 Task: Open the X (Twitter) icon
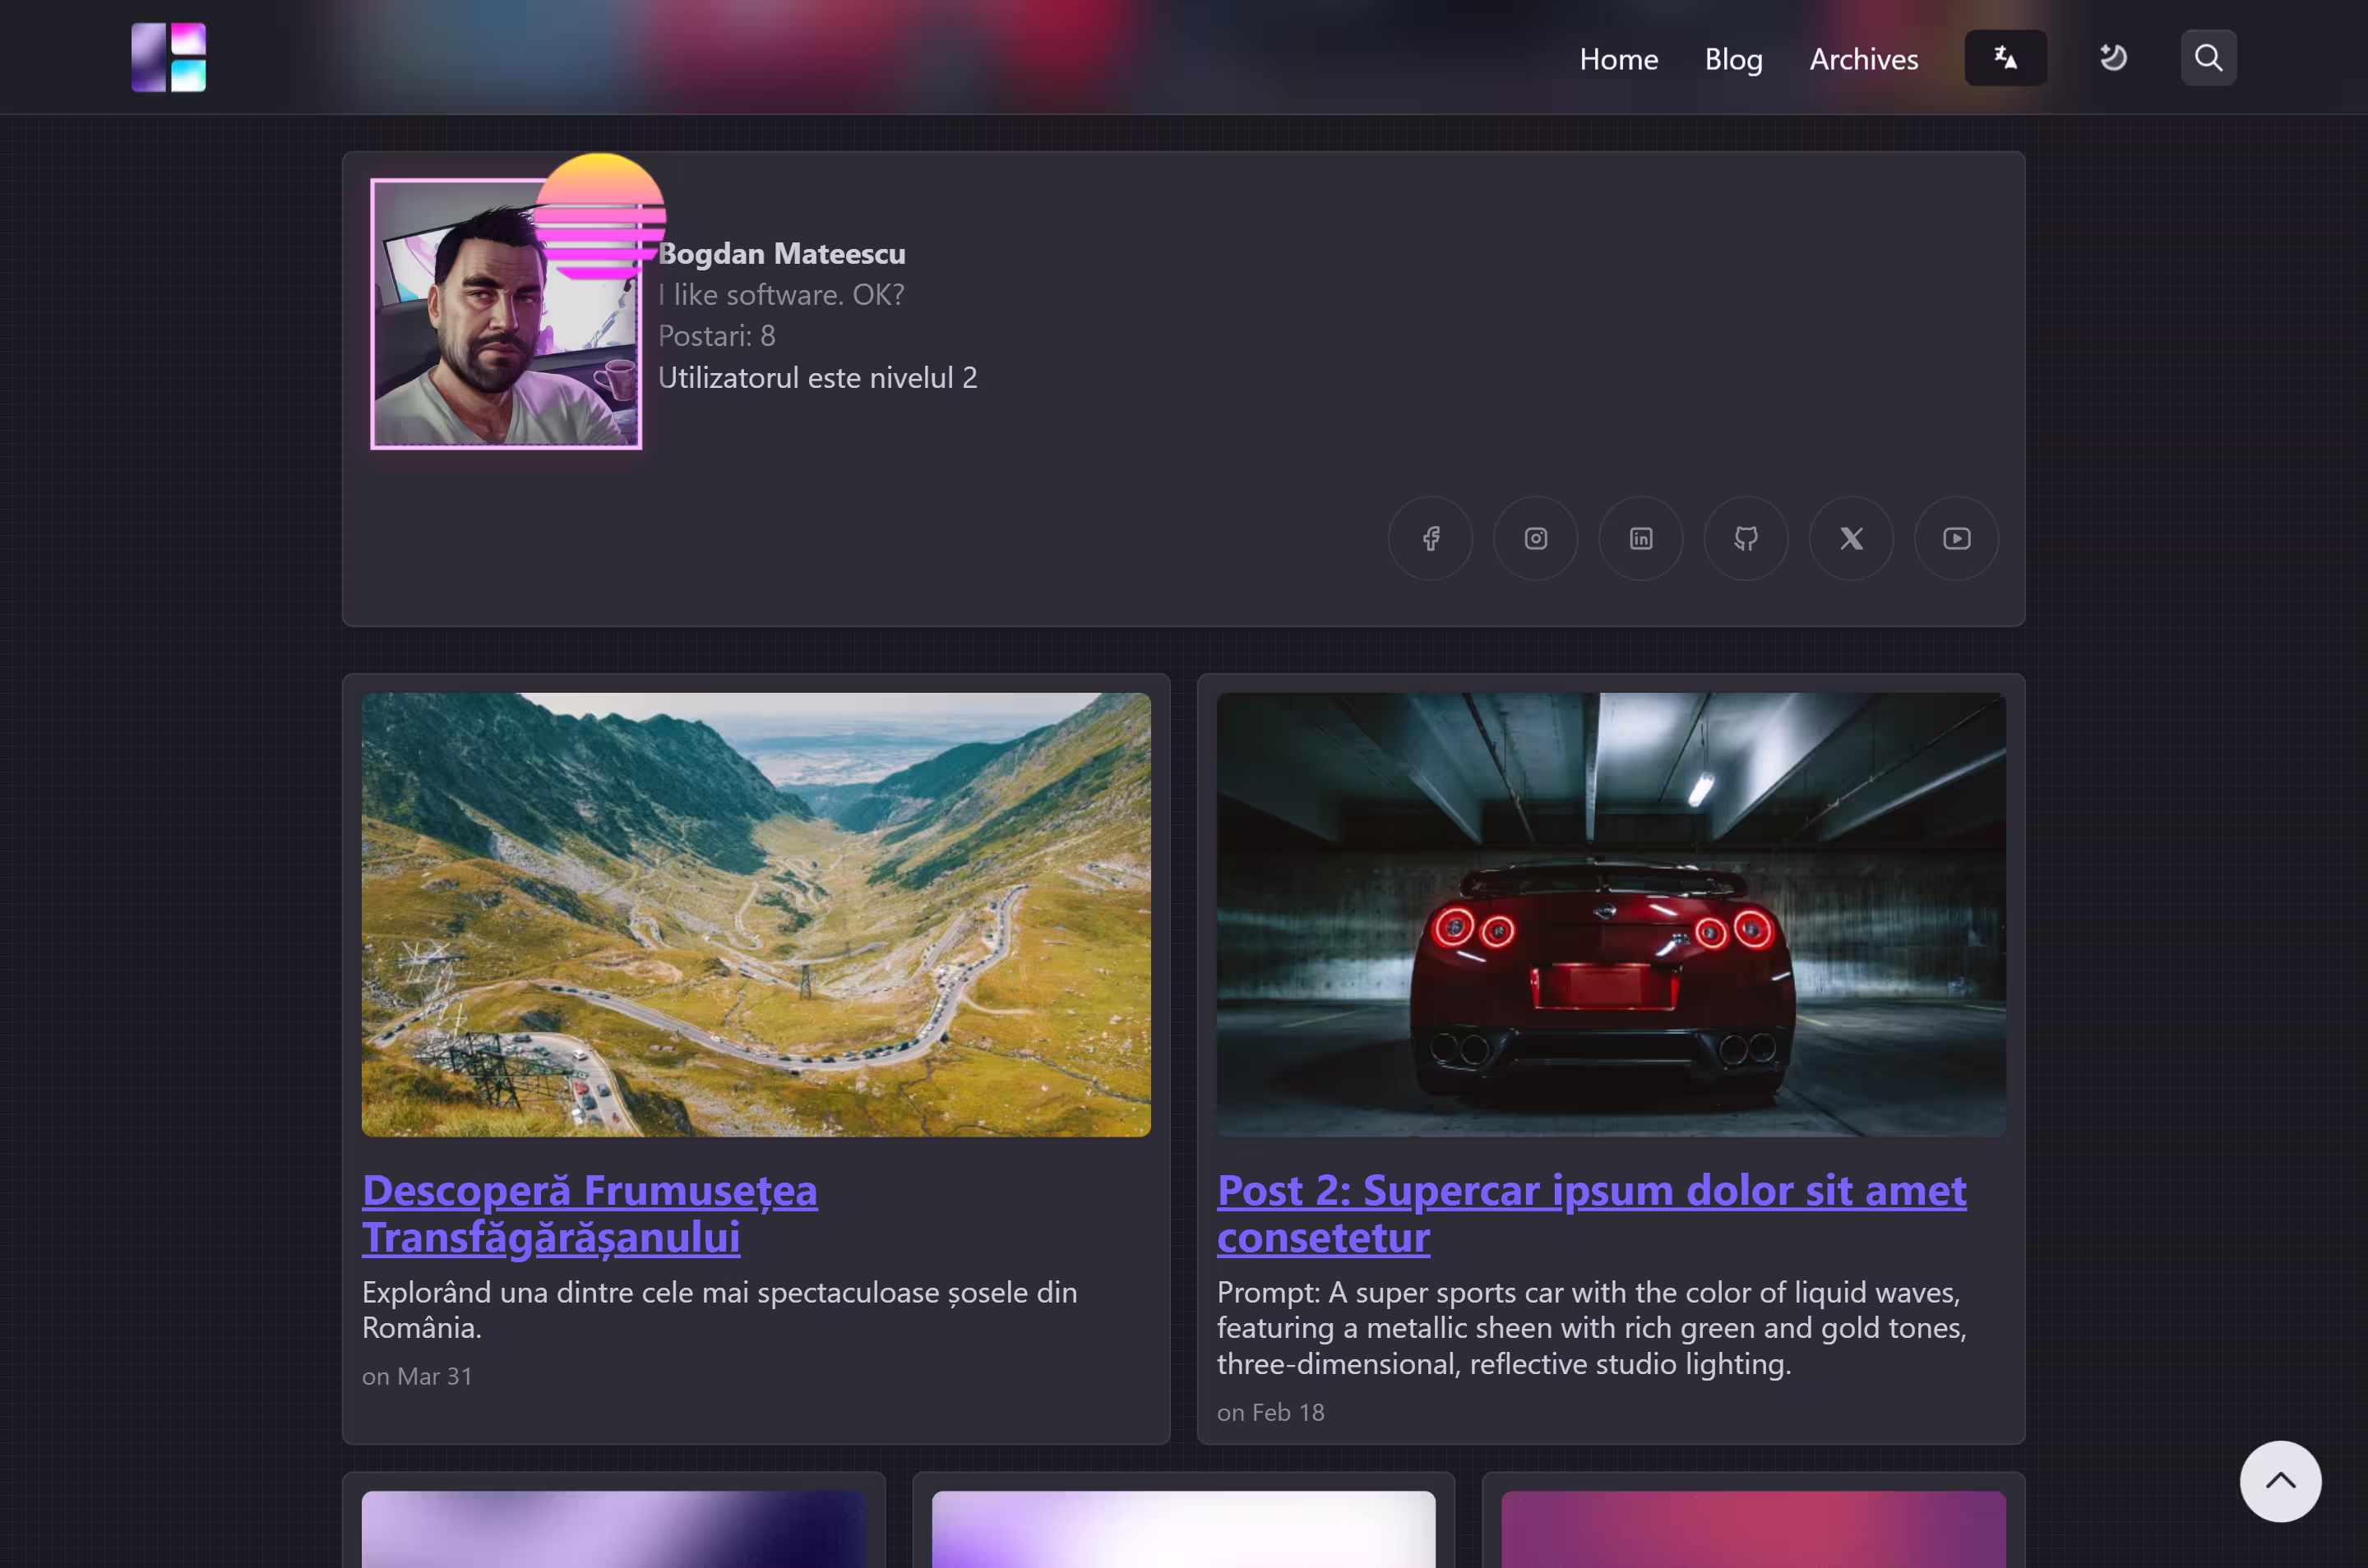[1851, 539]
